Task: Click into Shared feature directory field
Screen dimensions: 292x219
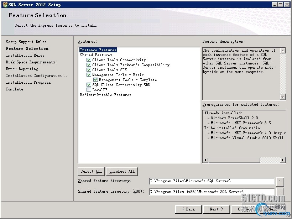Action: (x=212, y=181)
